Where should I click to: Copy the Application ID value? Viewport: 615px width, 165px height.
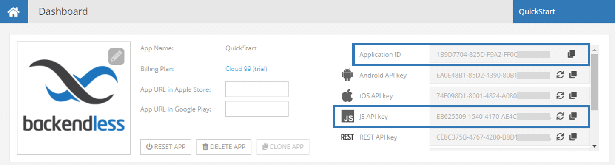(x=571, y=54)
